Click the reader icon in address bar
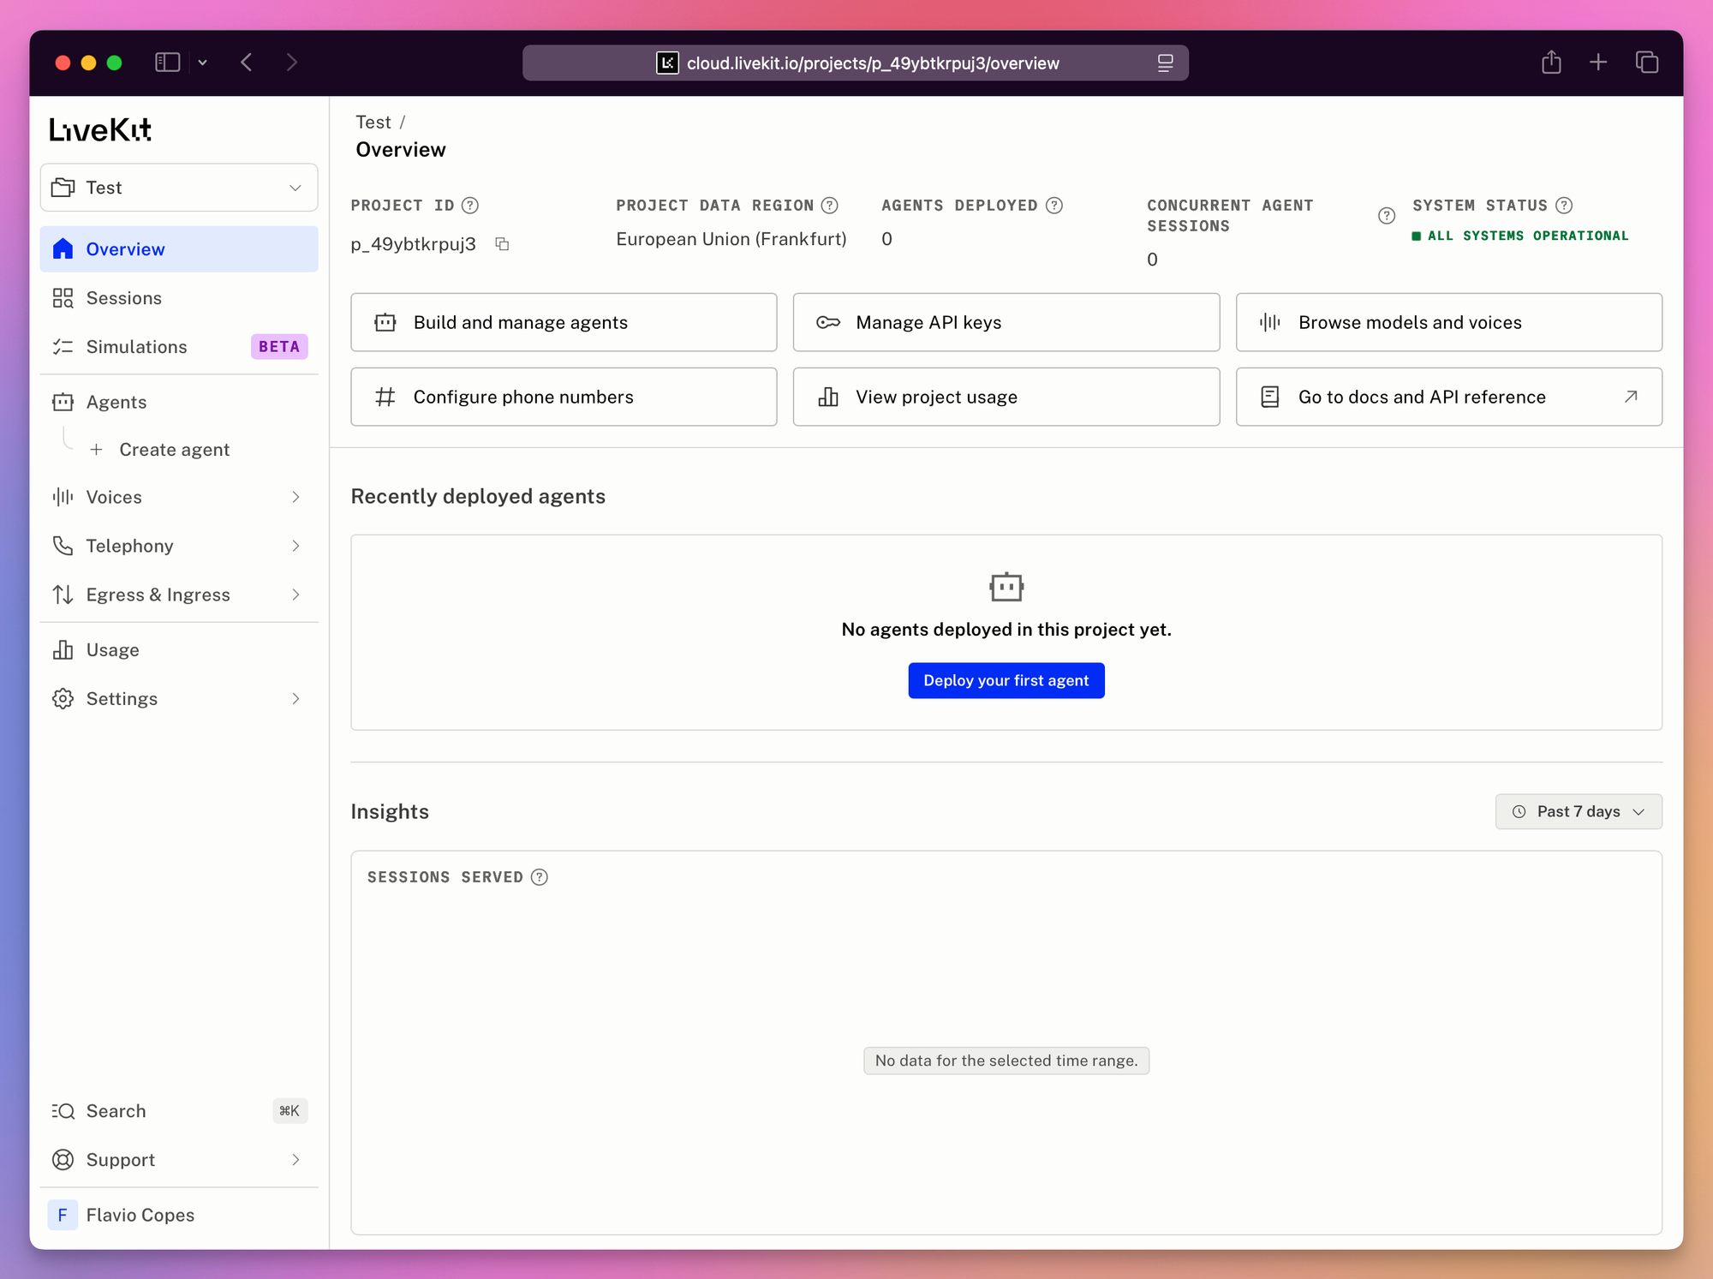1713x1279 pixels. (x=1165, y=63)
